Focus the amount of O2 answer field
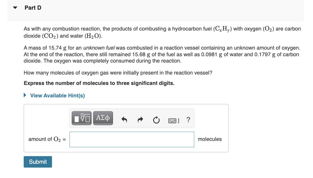This screenshot has width=313, height=178. coord(132,139)
